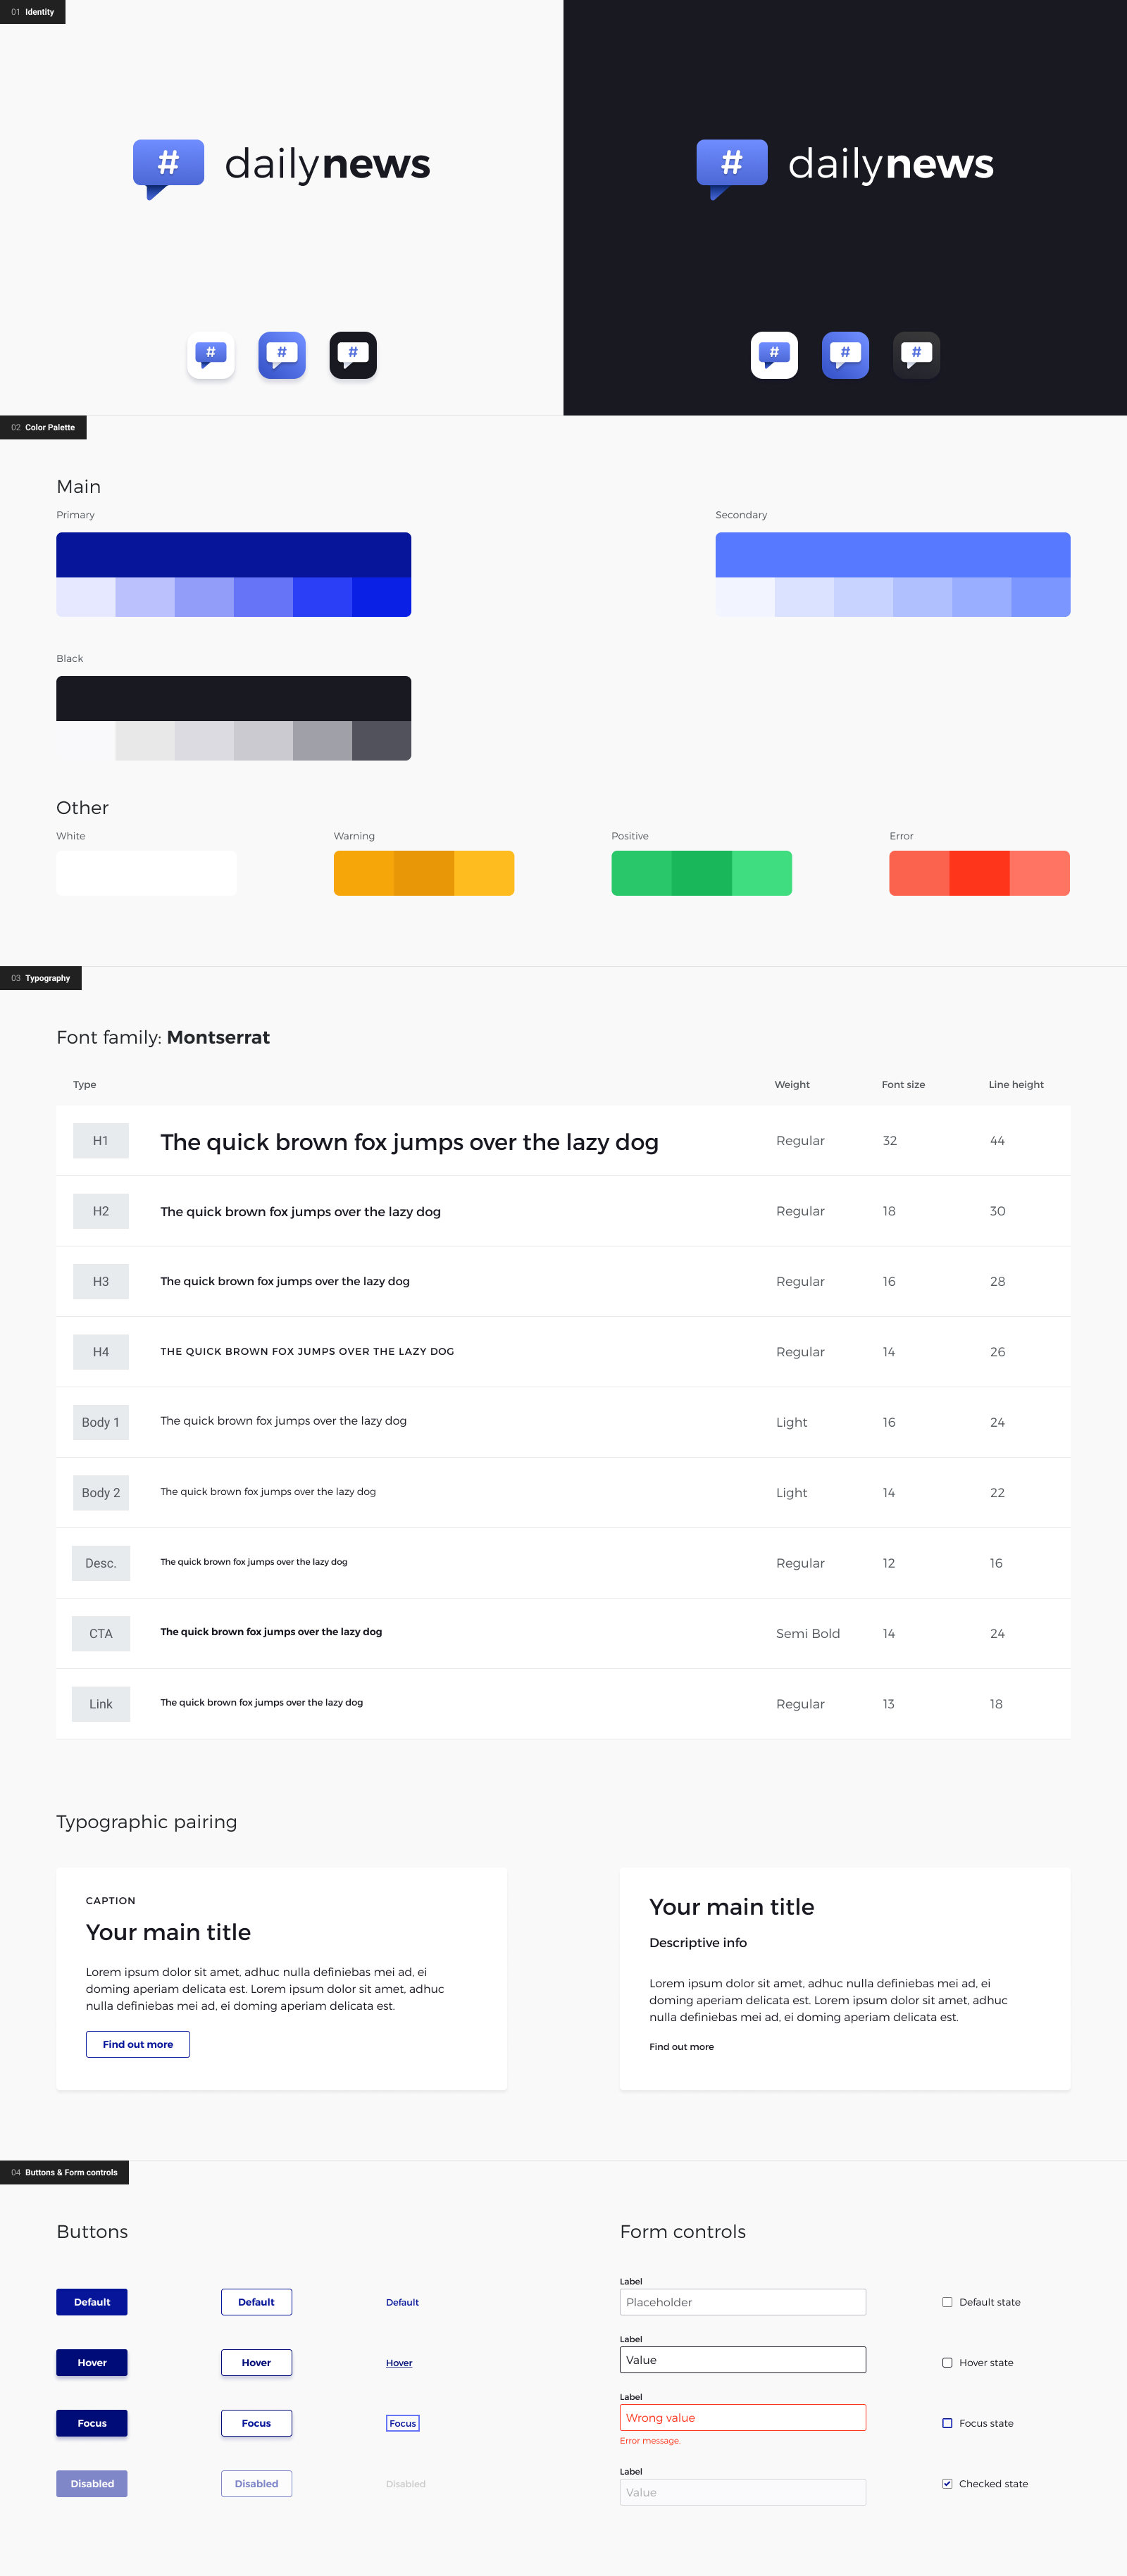Click the Placeholder input field
Screen dimensions: 1127x2576
tap(742, 2302)
